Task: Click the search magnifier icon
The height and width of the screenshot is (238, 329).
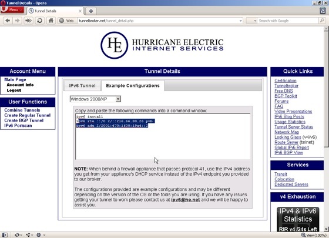Action: click(x=322, y=21)
